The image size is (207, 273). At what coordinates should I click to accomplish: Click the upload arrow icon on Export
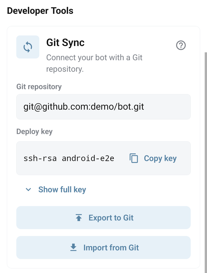pyautogui.click(x=79, y=217)
